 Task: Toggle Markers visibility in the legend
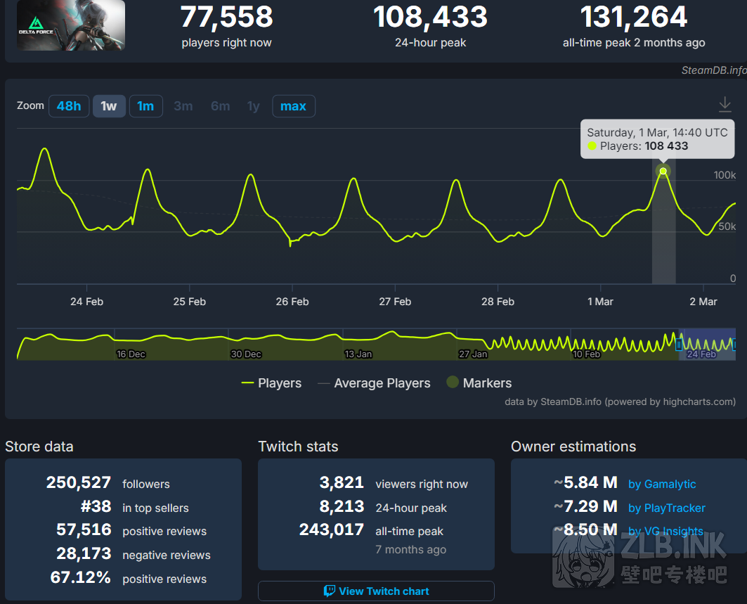click(479, 383)
